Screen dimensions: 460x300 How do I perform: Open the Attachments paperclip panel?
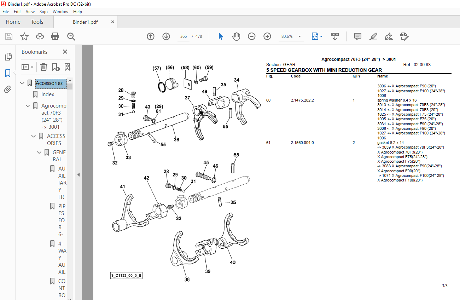8,90
